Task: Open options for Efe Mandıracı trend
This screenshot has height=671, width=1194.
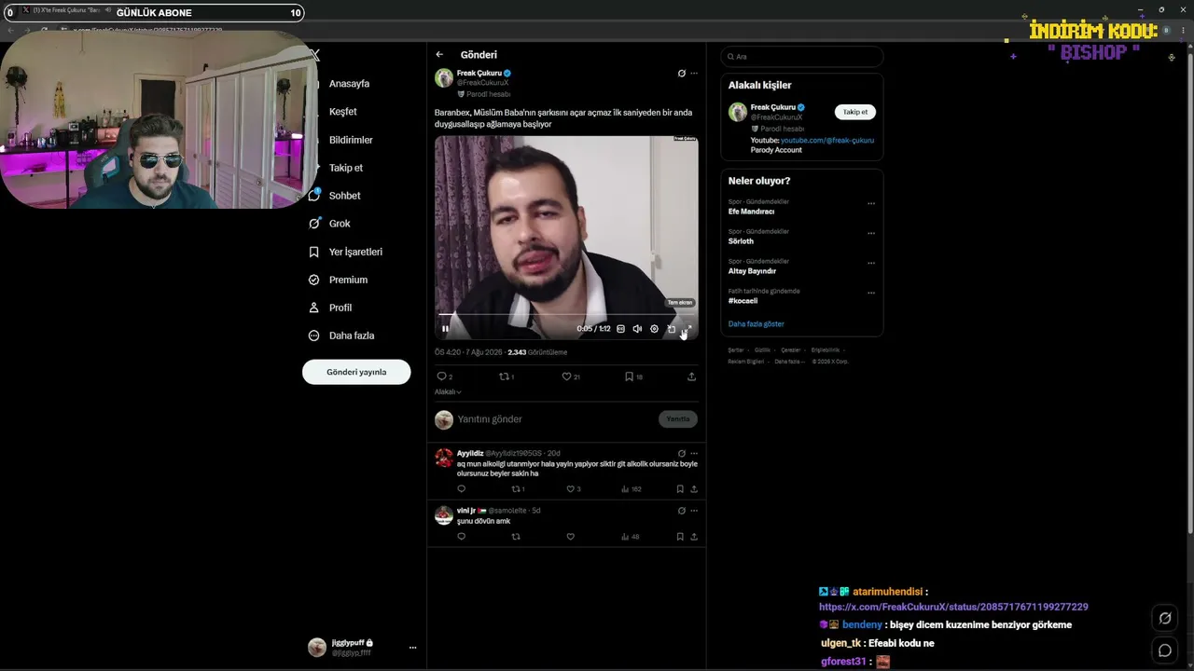Action: 871,203
